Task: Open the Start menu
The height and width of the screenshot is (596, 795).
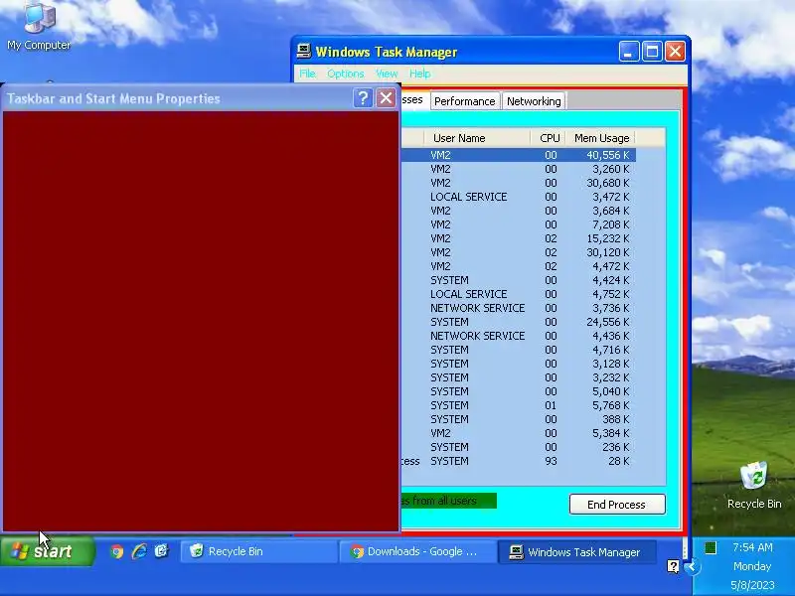Action: [47, 551]
